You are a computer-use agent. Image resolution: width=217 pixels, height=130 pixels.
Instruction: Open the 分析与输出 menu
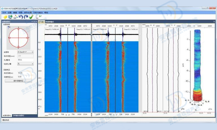(x=38, y=13)
